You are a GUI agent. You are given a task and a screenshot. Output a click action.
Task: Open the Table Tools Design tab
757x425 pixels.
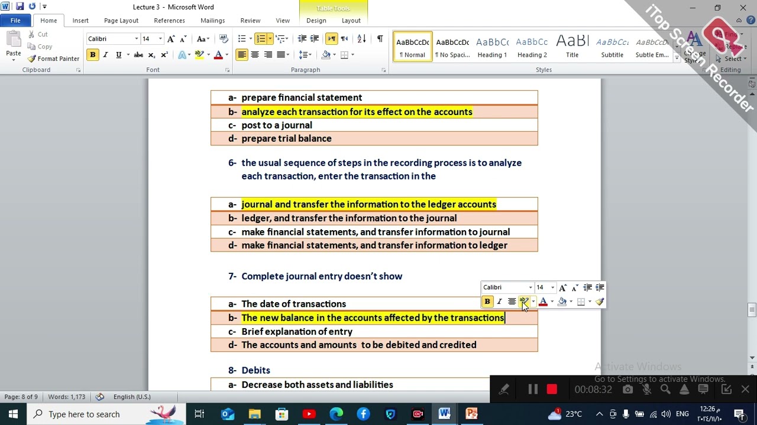click(316, 21)
